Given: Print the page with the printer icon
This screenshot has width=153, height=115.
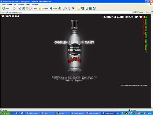Looking at the screenshot, I should click(x=69, y=8).
